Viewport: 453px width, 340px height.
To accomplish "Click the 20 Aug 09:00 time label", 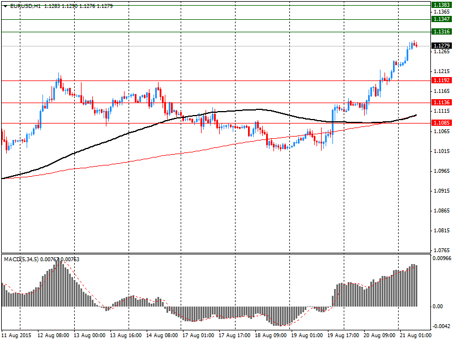I will 379,335.
